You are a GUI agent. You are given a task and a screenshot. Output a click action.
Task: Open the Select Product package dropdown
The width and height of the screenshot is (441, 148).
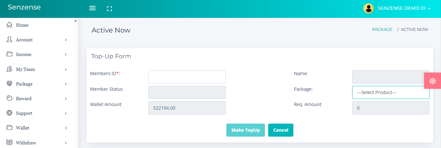point(391,92)
